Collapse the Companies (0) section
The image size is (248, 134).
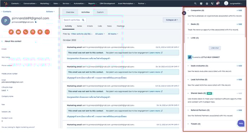point(188,10)
